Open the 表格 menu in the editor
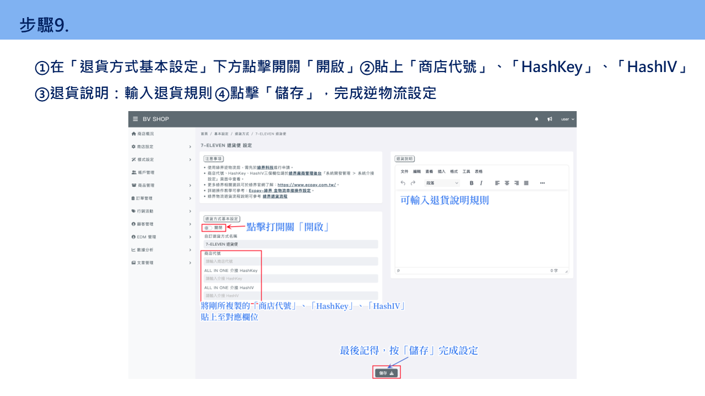The height and width of the screenshot is (396, 705). pos(479,172)
